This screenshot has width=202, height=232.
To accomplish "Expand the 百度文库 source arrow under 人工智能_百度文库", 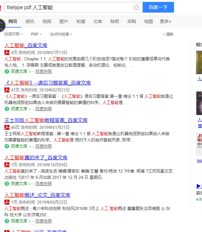I will click(30, 72).
